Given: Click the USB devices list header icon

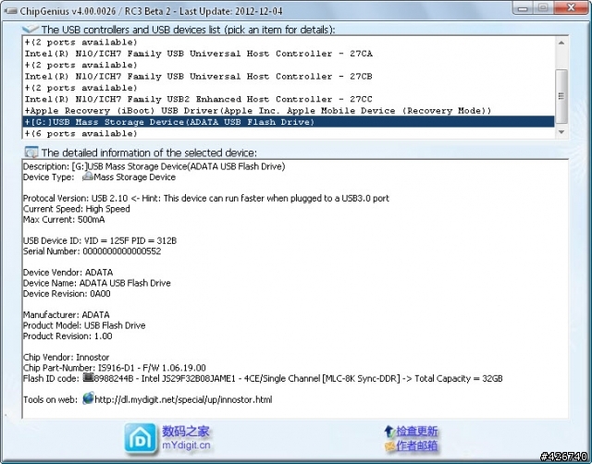Looking at the screenshot, I should click(x=31, y=29).
